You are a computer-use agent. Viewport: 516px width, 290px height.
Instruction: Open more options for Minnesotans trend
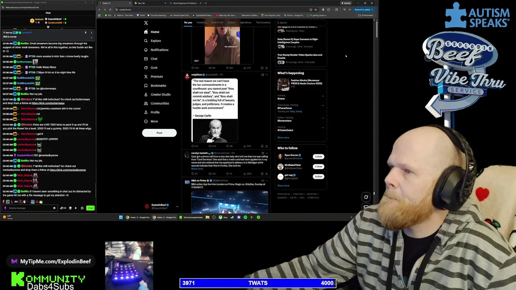[x=322, y=118]
